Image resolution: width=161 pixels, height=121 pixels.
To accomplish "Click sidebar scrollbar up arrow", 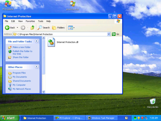I will pyautogui.click(x=44, y=38).
